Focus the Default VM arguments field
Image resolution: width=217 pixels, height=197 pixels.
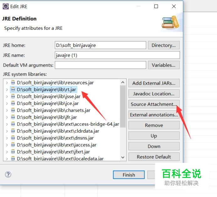point(100,65)
